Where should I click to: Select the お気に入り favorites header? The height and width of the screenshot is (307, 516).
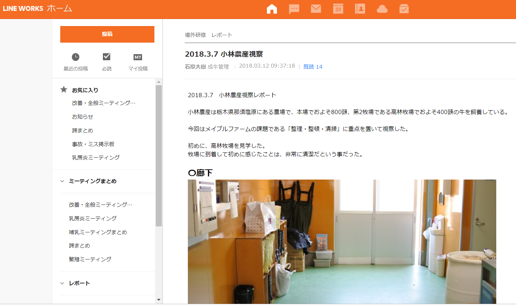[x=85, y=90]
